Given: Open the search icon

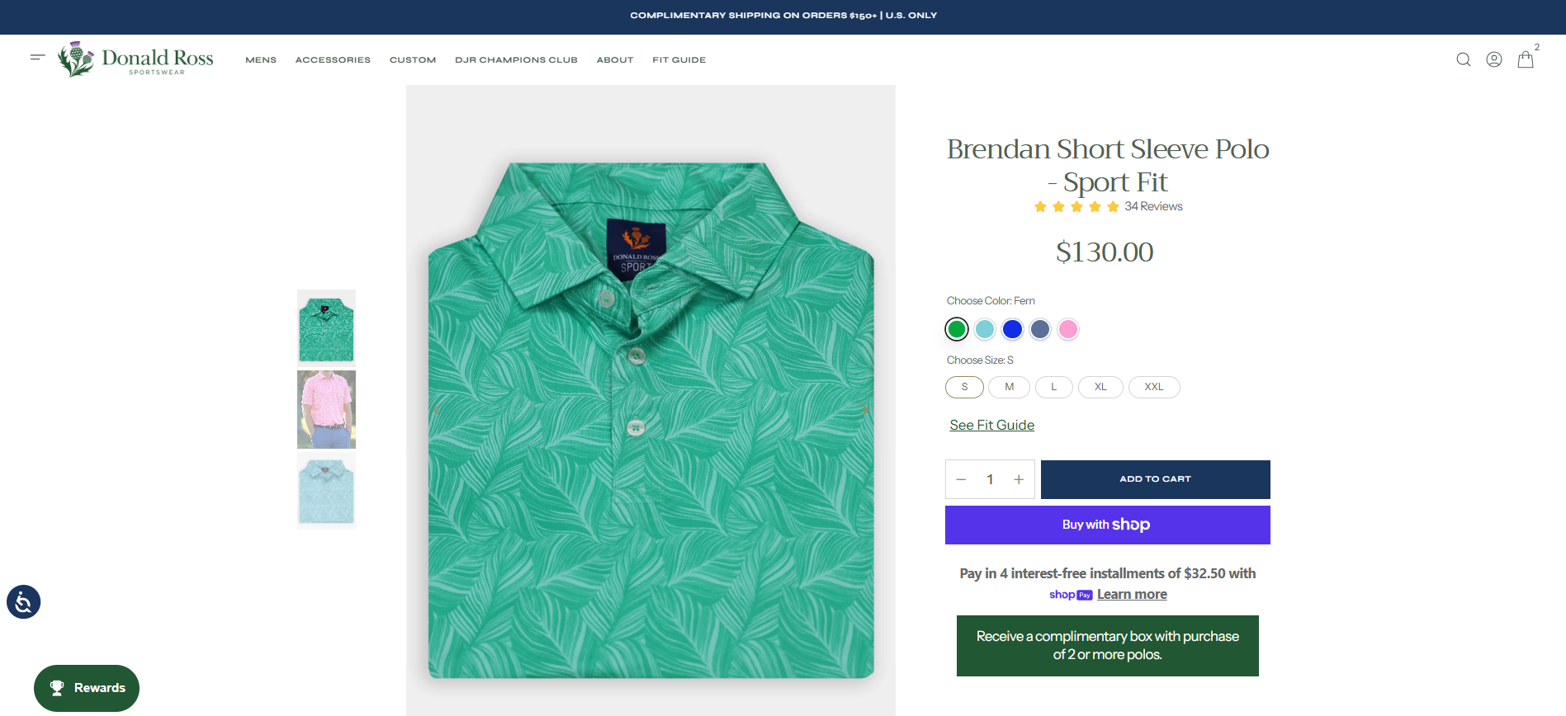Looking at the screenshot, I should coord(1463,59).
